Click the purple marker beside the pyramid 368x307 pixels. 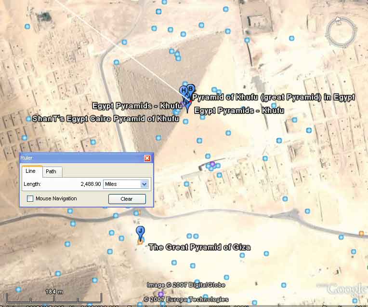(212, 165)
